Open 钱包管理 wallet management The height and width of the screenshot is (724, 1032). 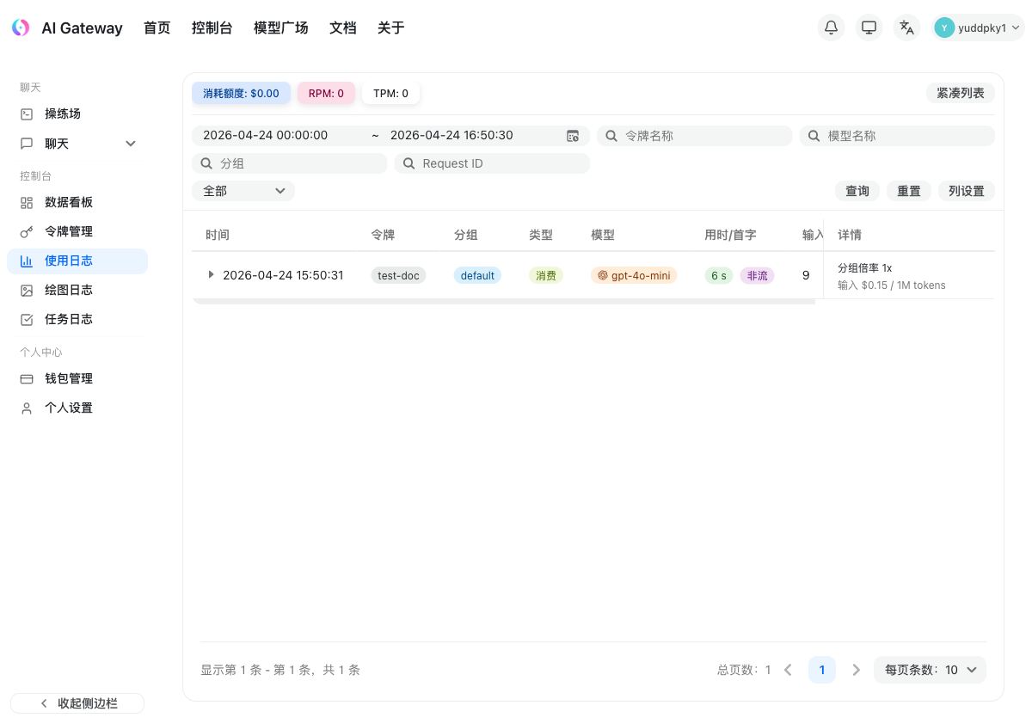pos(77,378)
